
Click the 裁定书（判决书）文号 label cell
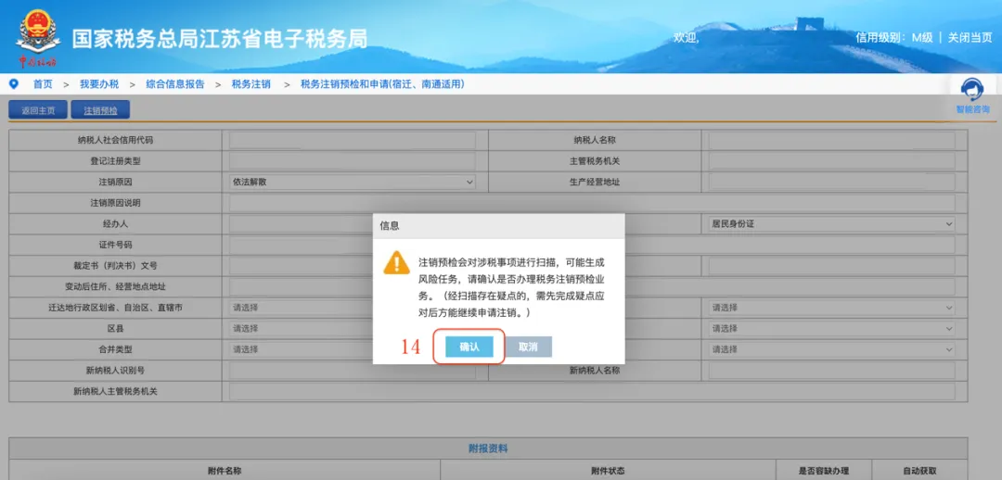pos(115,266)
